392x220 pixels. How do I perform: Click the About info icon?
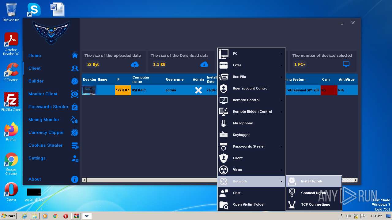pyautogui.click(x=75, y=179)
